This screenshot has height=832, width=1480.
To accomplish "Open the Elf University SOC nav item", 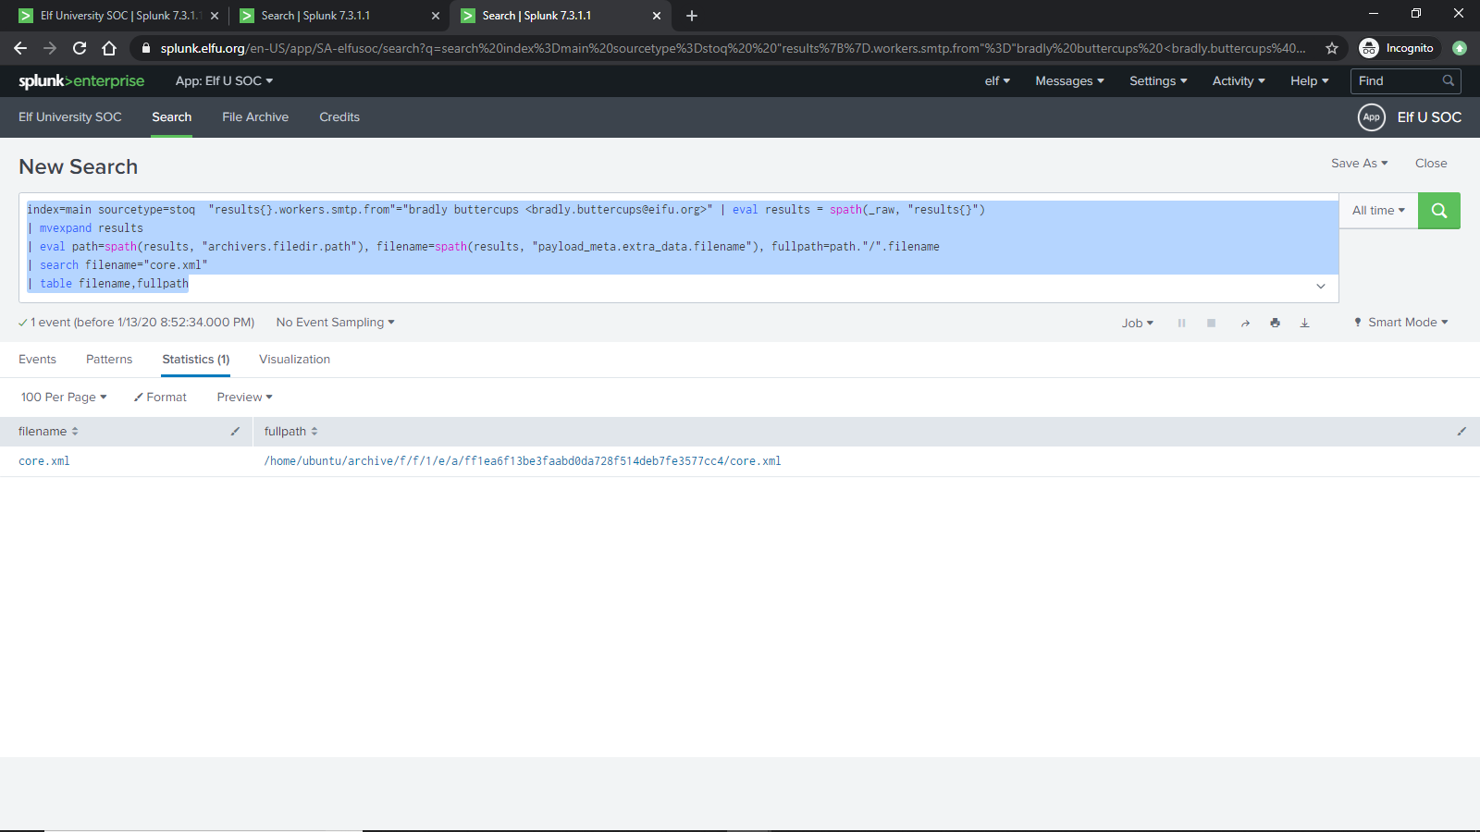I will 70,117.
